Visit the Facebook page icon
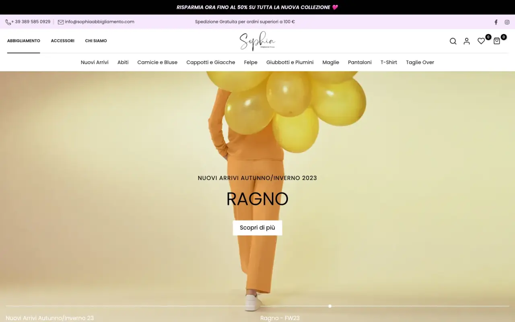The height and width of the screenshot is (322, 515). [x=496, y=22]
